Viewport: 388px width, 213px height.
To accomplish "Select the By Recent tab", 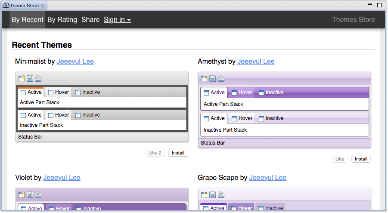I will click(x=28, y=20).
